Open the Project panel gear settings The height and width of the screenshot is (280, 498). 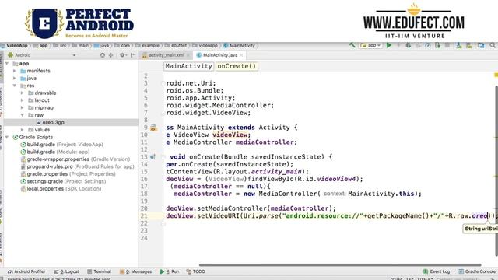tap(122, 55)
